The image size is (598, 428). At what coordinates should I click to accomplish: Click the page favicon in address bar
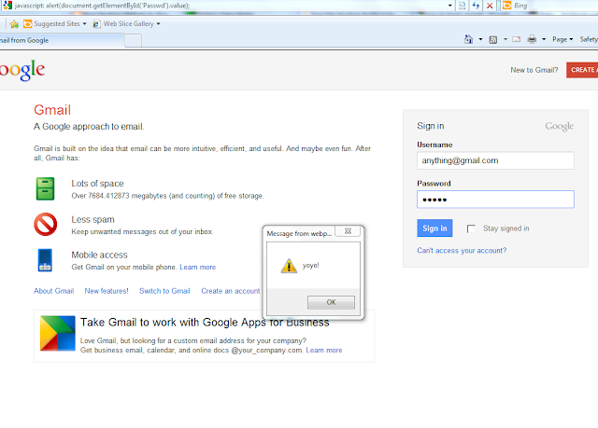[7, 6]
